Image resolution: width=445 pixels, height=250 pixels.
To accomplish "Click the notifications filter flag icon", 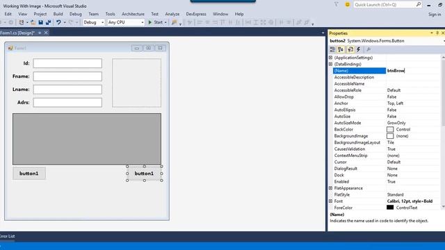I will [337, 5].
